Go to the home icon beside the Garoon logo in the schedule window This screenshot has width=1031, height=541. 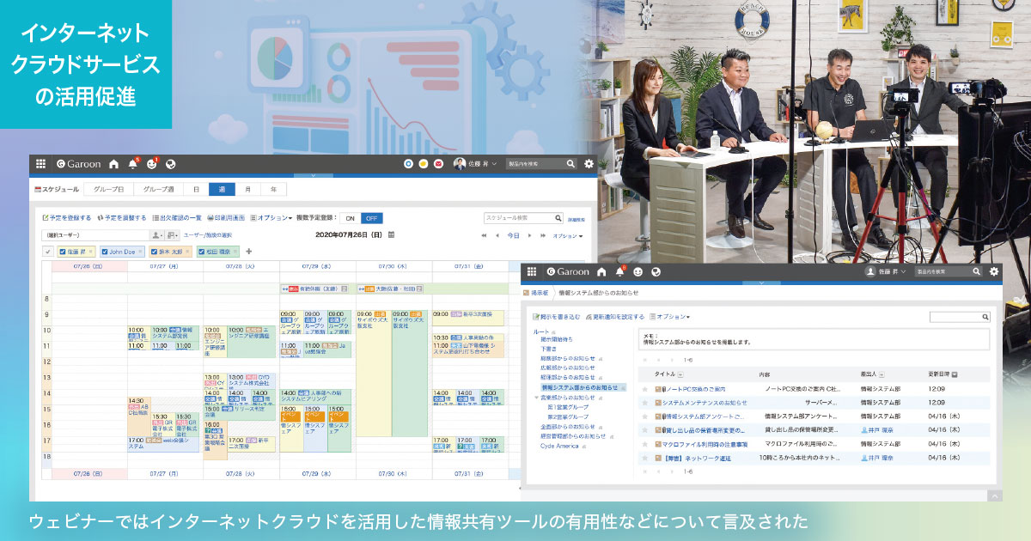click(x=114, y=163)
